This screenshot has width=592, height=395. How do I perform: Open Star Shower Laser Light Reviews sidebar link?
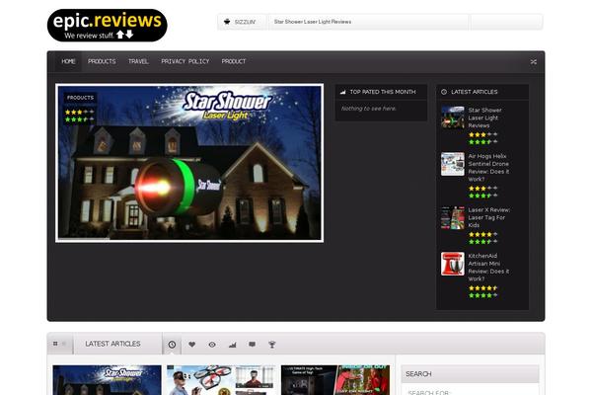[485, 118]
